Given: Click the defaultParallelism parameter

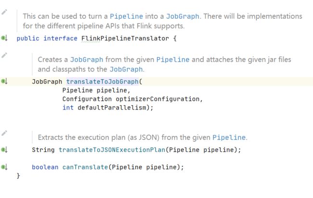Looking at the screenshot, I should click(112, 108).
